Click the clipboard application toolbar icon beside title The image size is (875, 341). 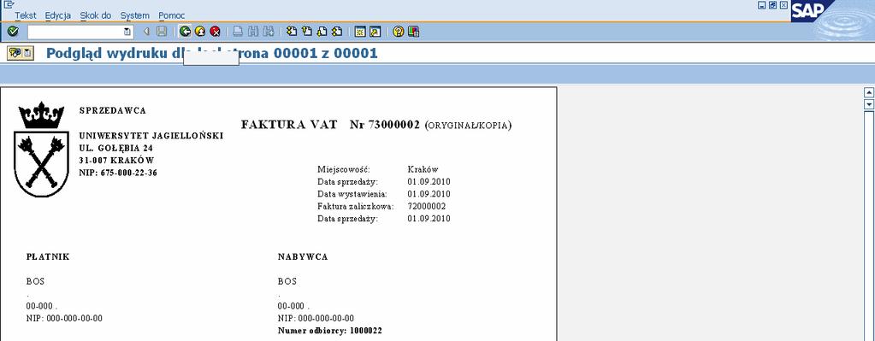[27, 54]
